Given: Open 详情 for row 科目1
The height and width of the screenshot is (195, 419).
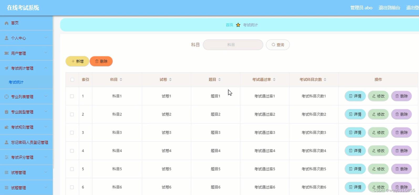Looking at the screenshot, I should 355,96.
